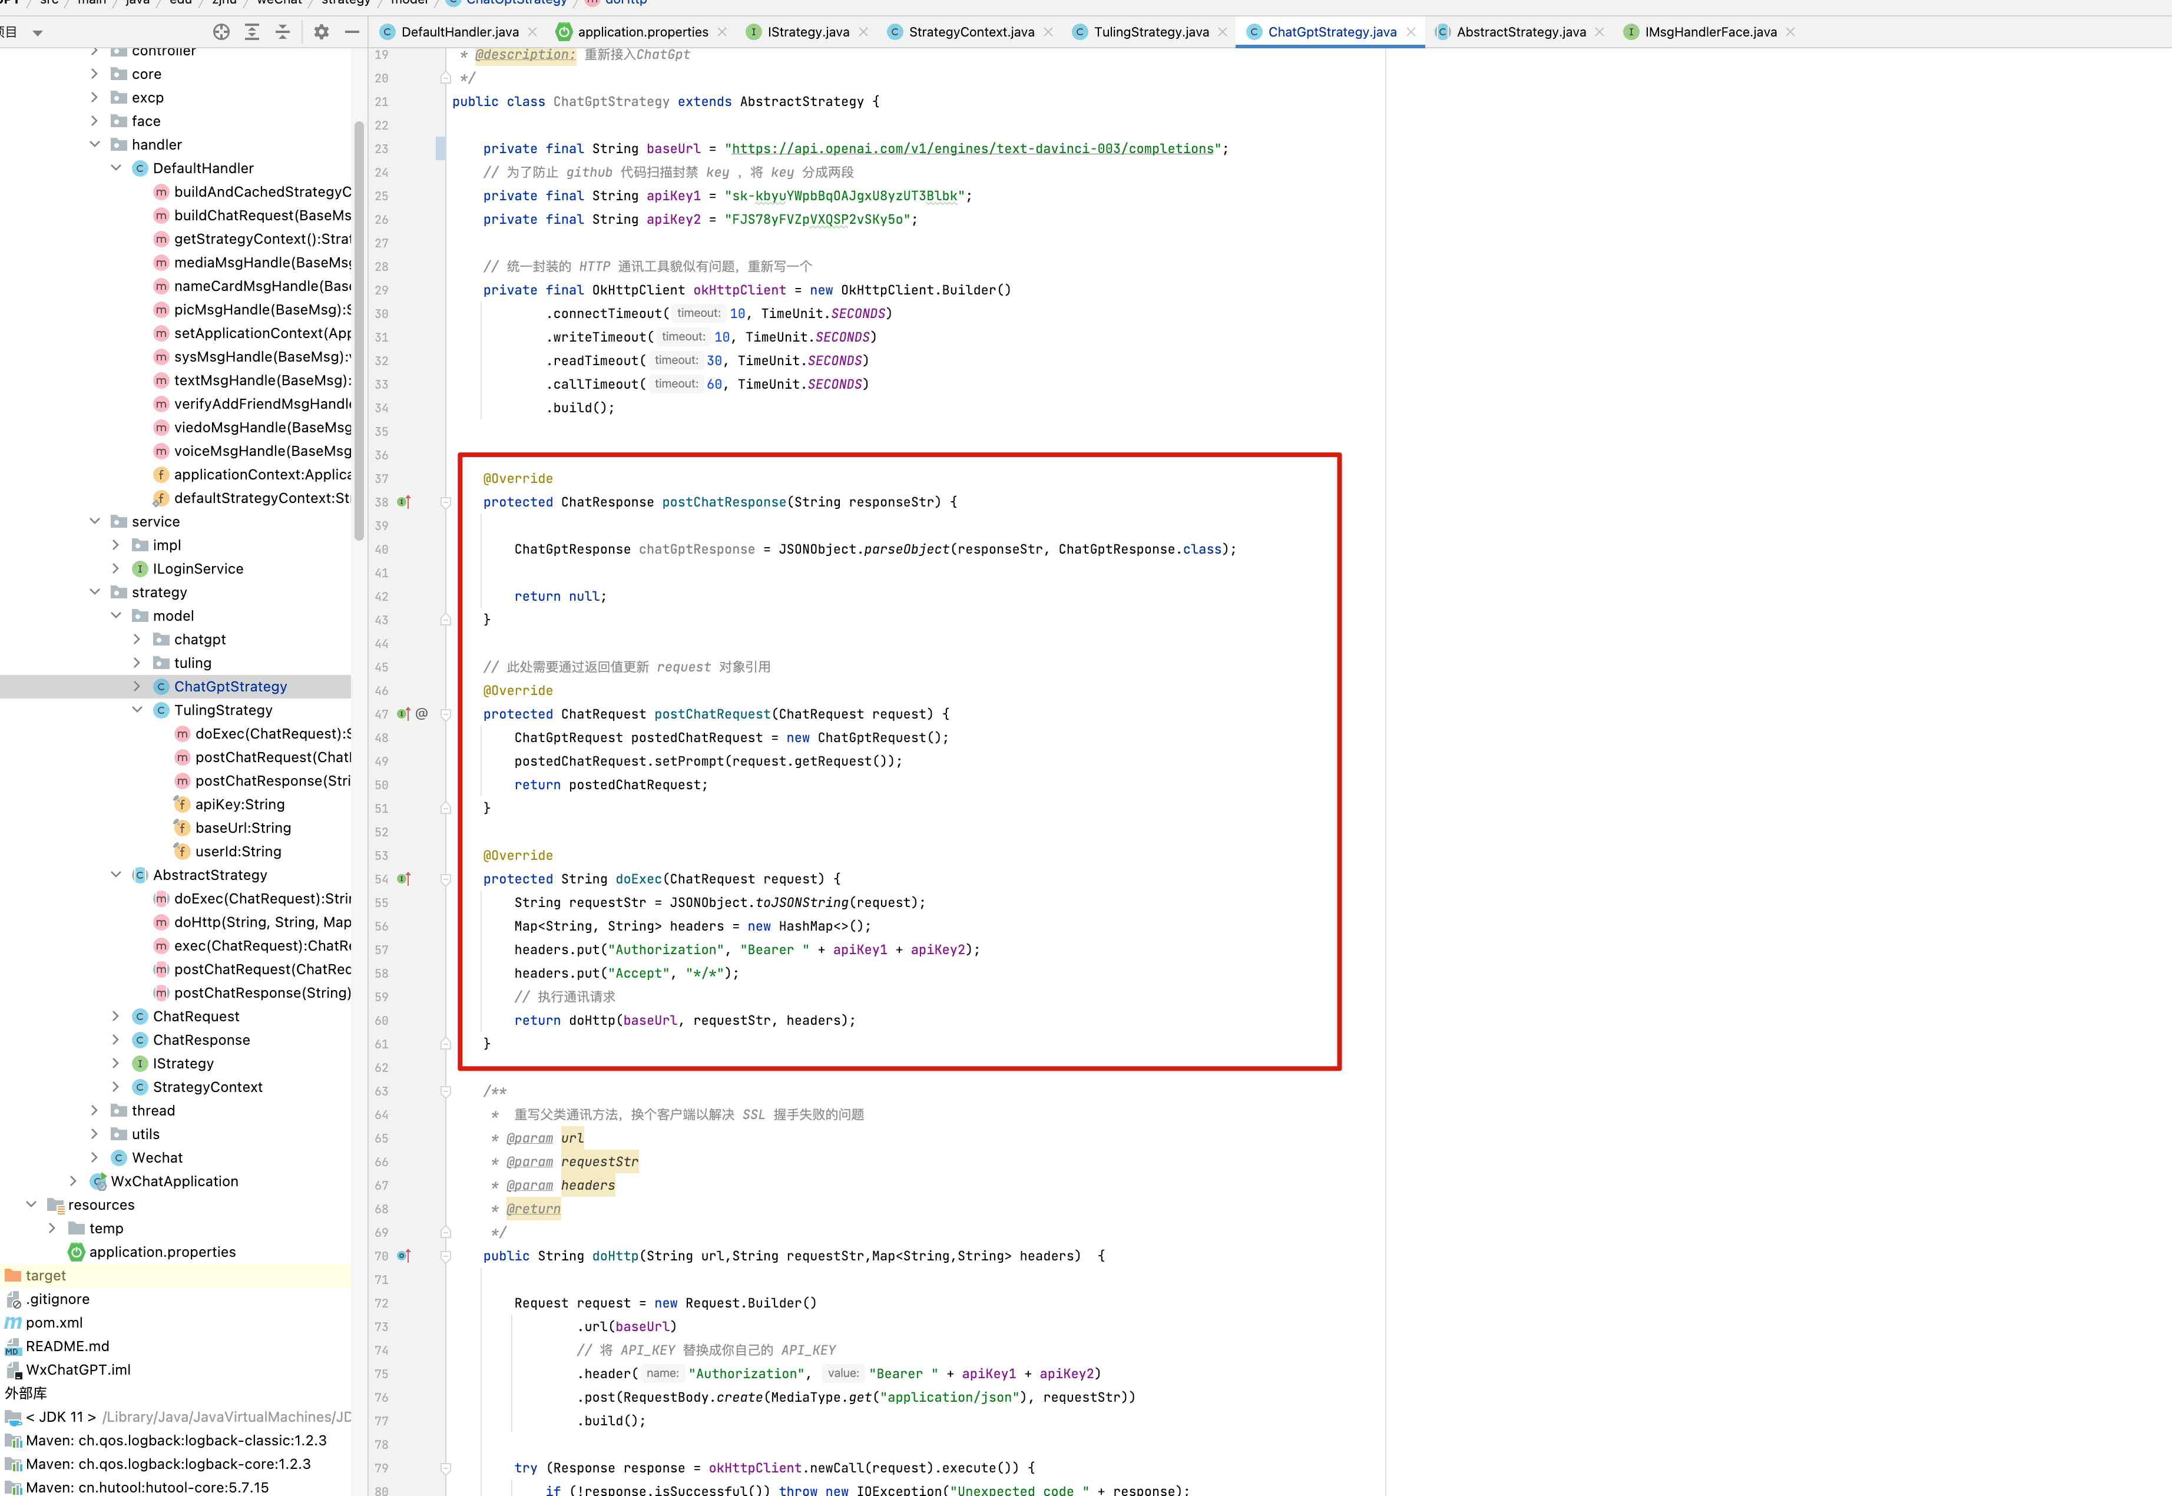This screenshot has width=2172, height=1496.
Task: Click implemented-method gutter icon on doHttp line
Action: point(404,1256)
